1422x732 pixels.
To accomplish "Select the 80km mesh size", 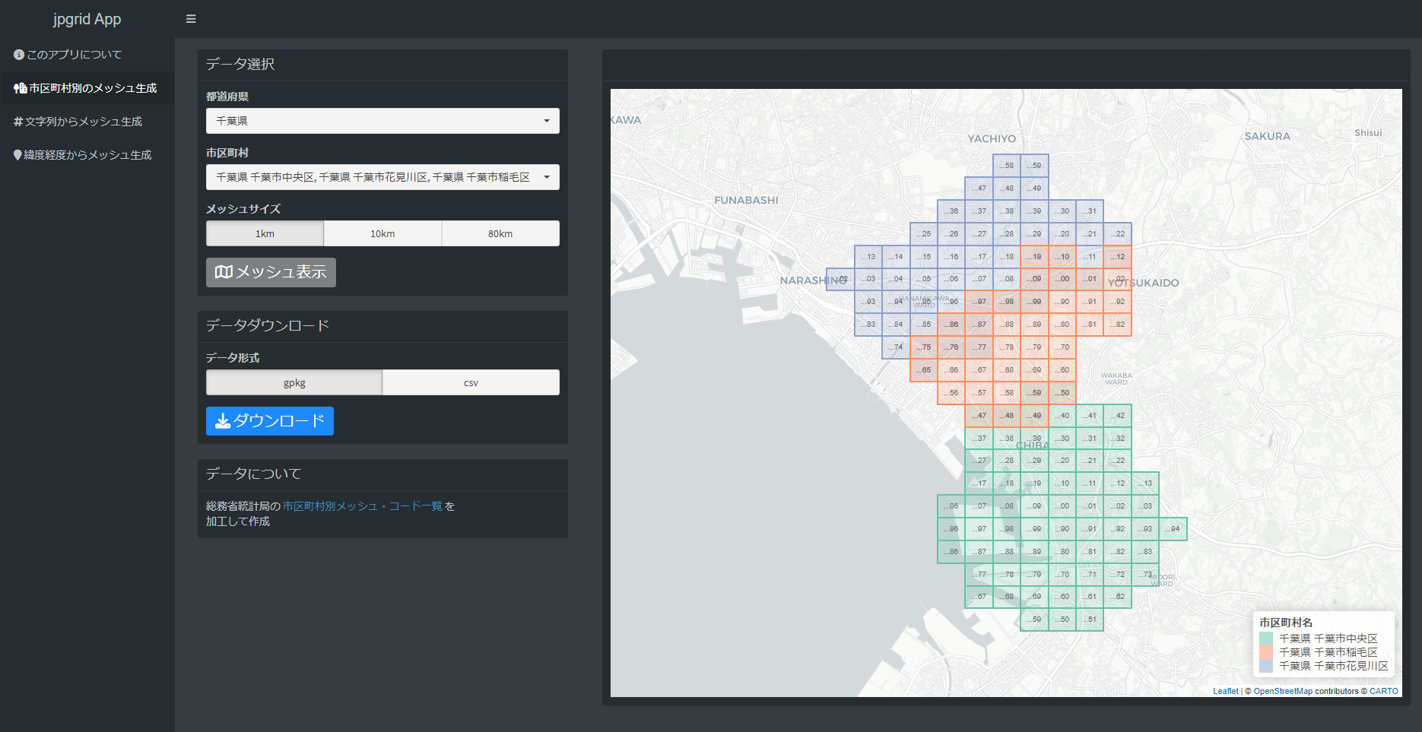I will [500, 233].
